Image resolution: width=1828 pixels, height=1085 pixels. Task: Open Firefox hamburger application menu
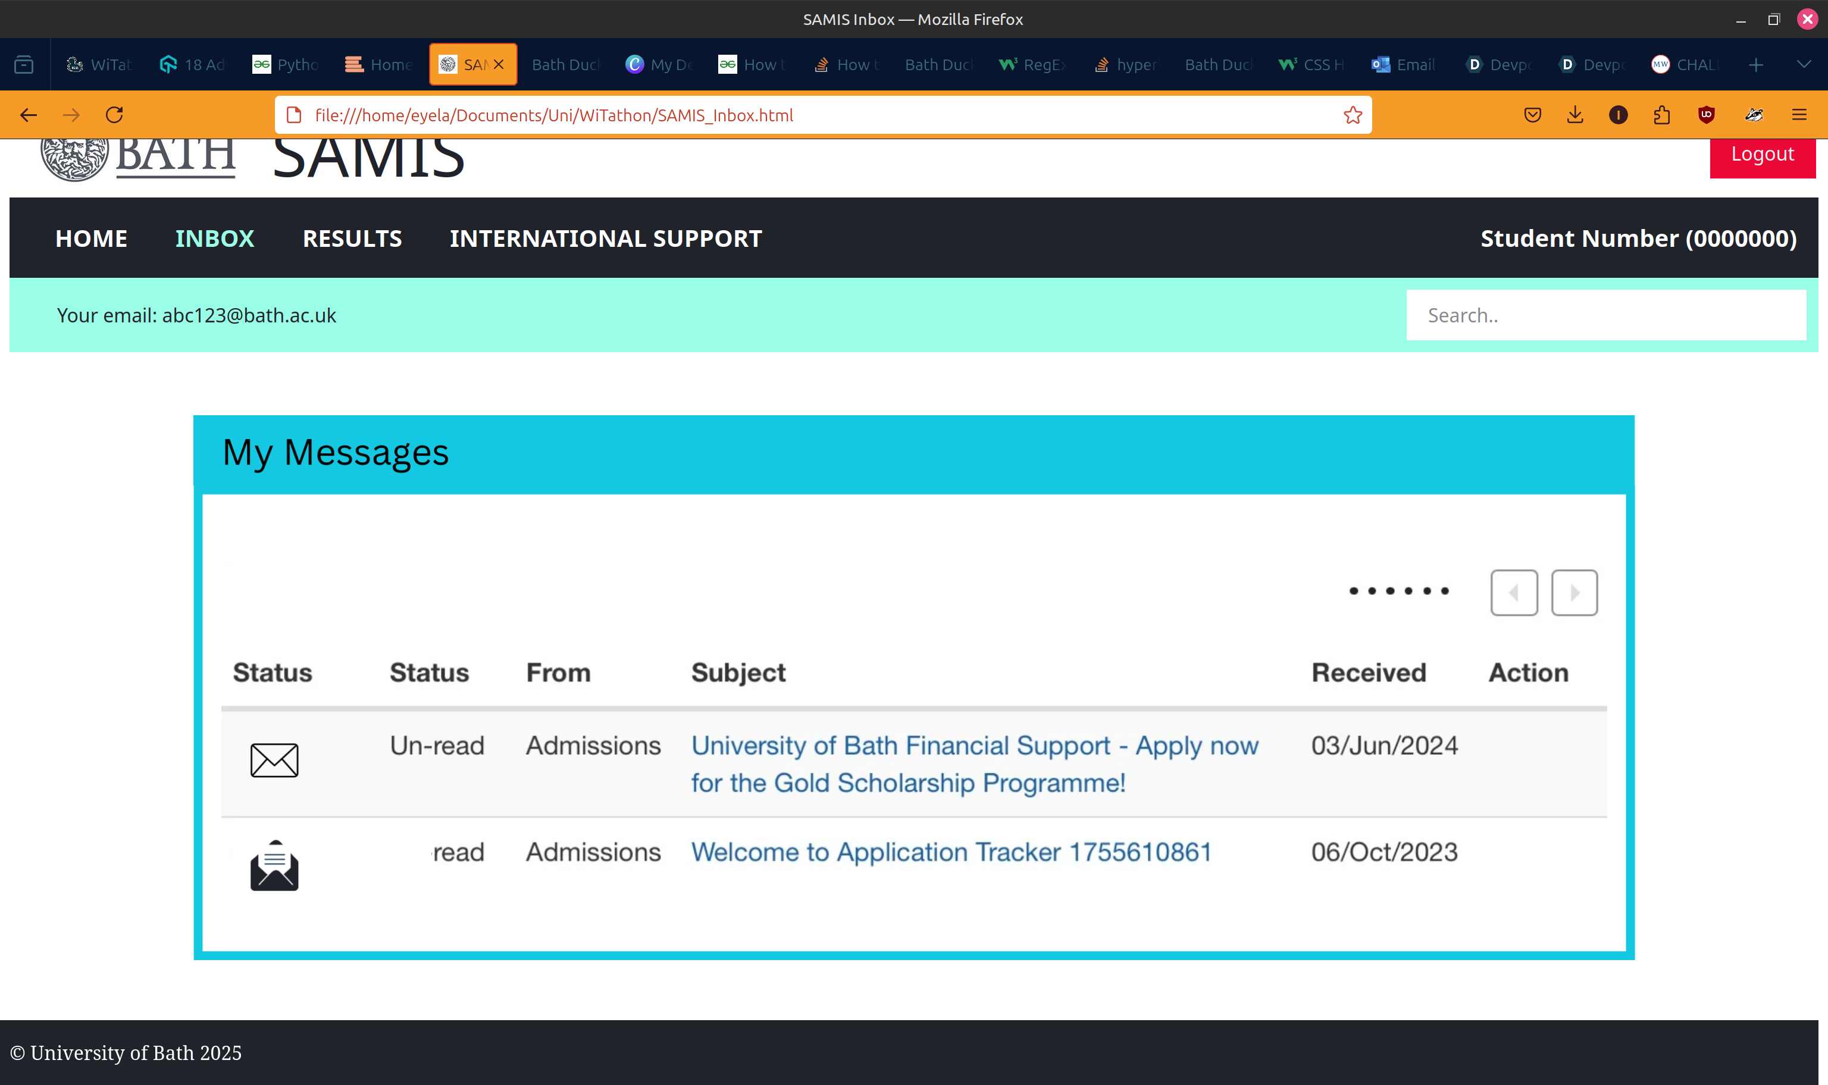click(x=1799, y=115)
